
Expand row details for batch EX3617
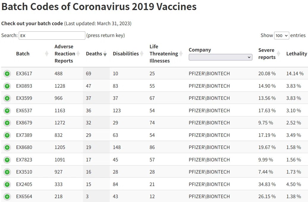point(7,73)
